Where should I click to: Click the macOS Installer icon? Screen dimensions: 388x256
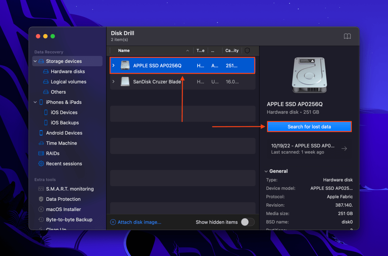pos(41,209)
